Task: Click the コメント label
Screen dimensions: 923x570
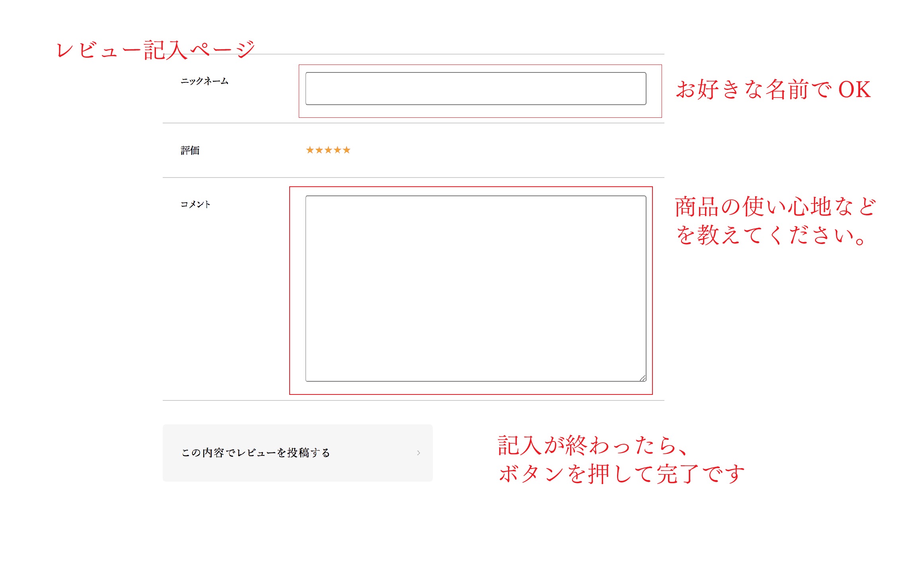Action: click(195, 205)
